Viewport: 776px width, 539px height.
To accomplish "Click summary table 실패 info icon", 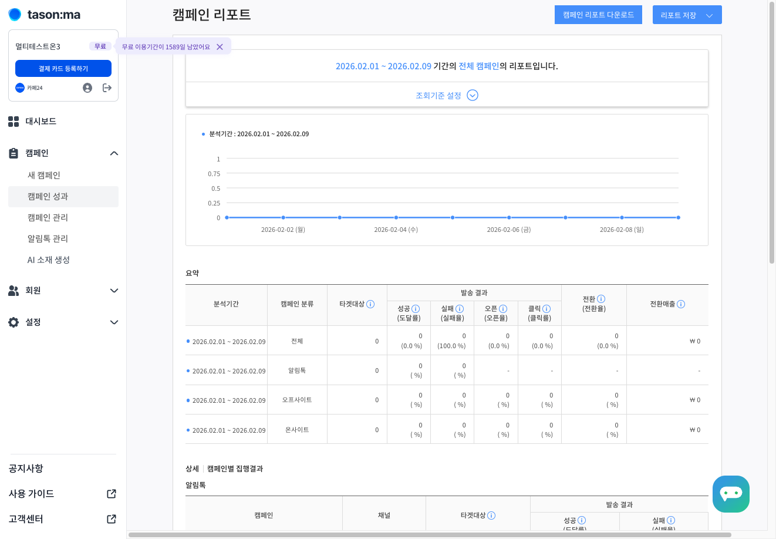I will pos(460,309).
